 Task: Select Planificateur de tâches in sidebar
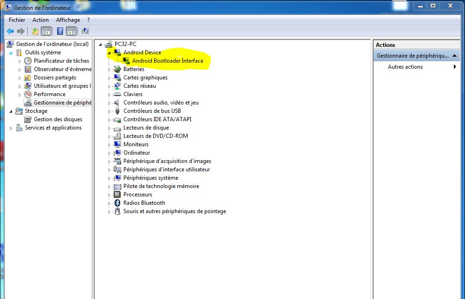tap(61, 61)
